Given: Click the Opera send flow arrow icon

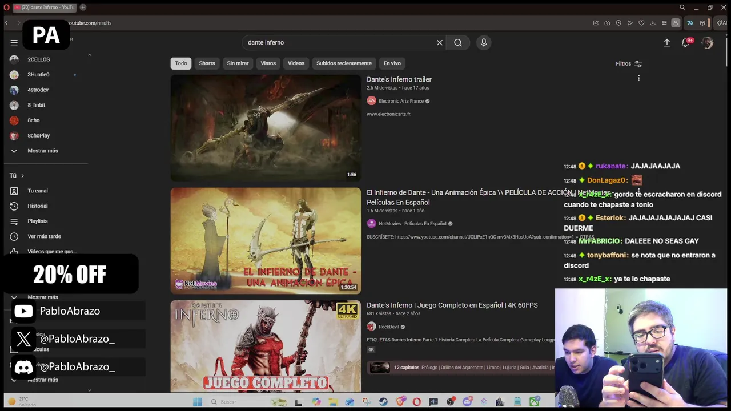Looking at the screenshot, I should [x=630, y=23].
